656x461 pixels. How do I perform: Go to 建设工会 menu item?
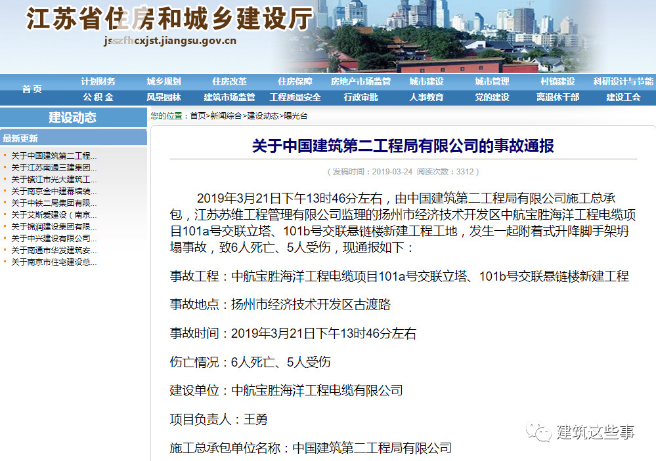(623, 97)
